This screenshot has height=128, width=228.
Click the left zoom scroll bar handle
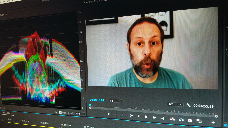pyautogui.click(x=90, y=108)
